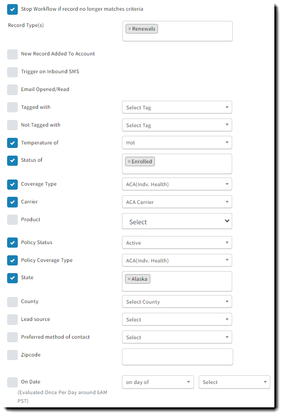This screenshot has height=416, width=282.
Task: Click the Renewals tag label
Action: click(x=144, y=29)
